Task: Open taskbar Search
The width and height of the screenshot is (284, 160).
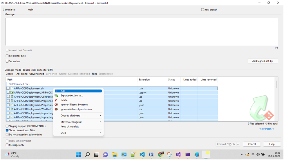Action: [x=88, y=154]
